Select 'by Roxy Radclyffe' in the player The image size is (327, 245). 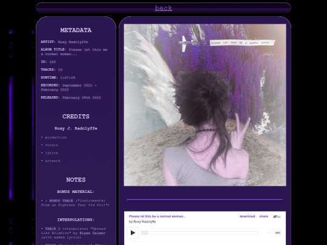click(x=142, y=221)
